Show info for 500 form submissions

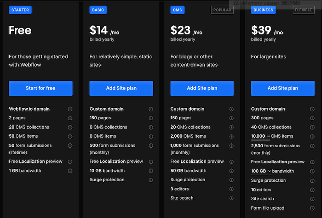pos(151,145)
